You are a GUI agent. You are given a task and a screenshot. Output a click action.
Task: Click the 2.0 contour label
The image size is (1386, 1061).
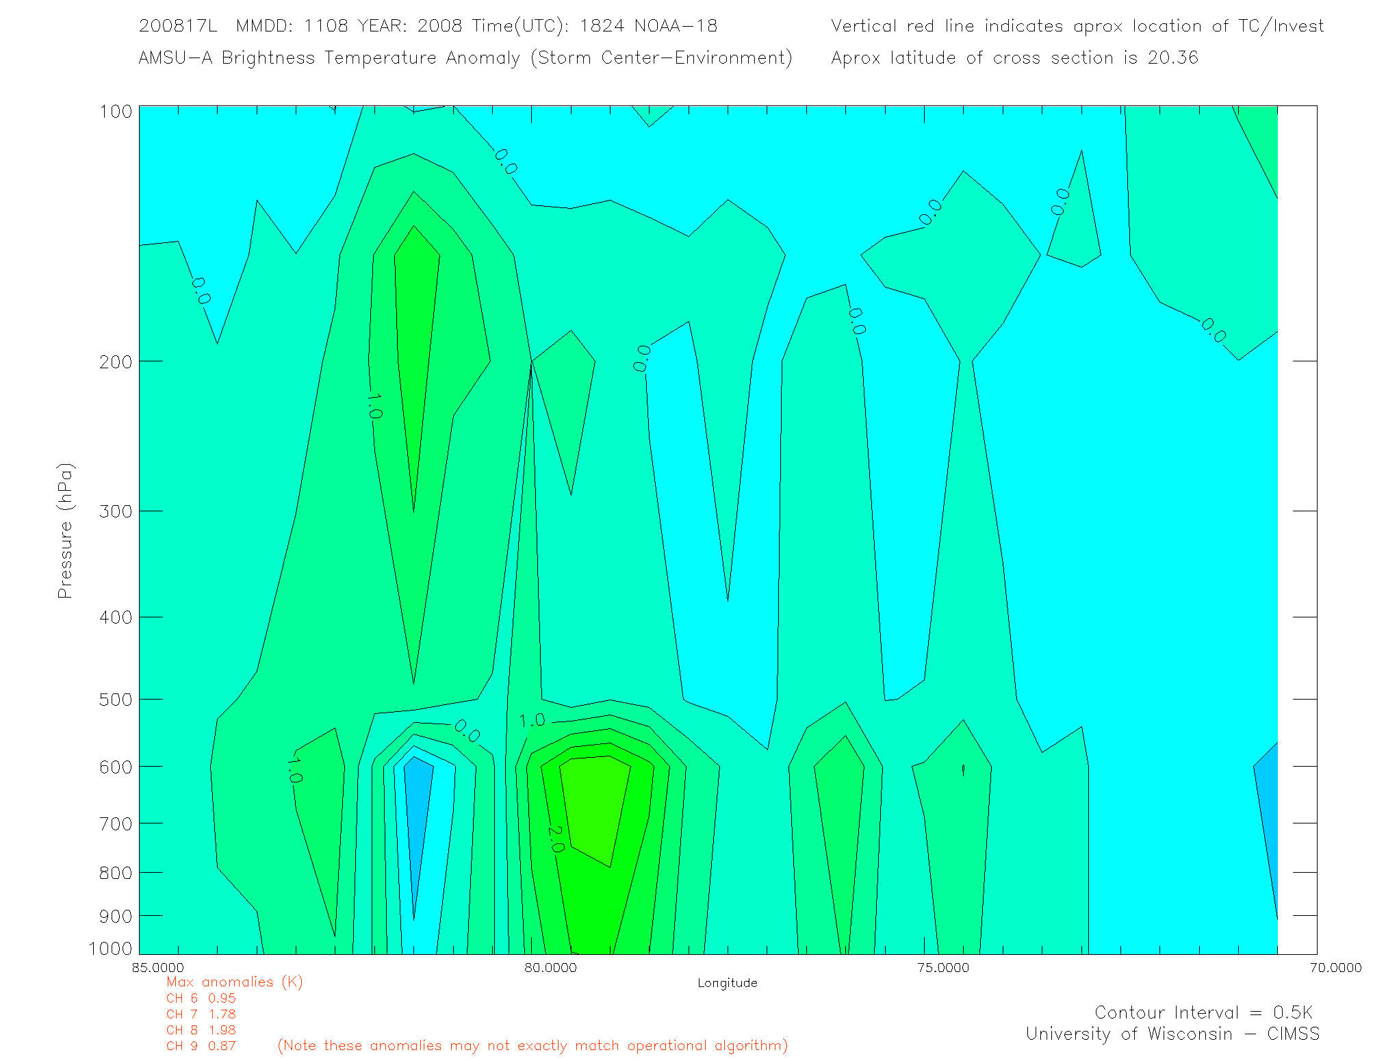point(555,839)
